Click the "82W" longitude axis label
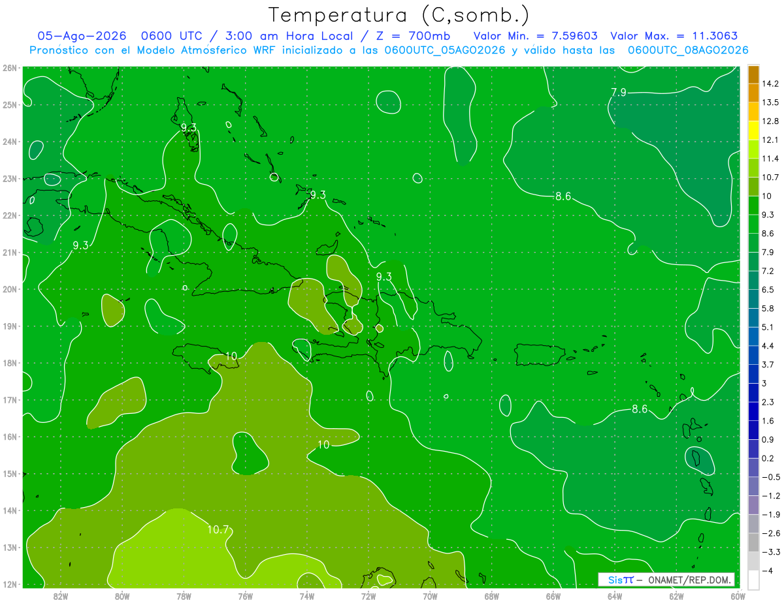The height and width of the screenshot is (605, 784). click(x=61, y=595)
